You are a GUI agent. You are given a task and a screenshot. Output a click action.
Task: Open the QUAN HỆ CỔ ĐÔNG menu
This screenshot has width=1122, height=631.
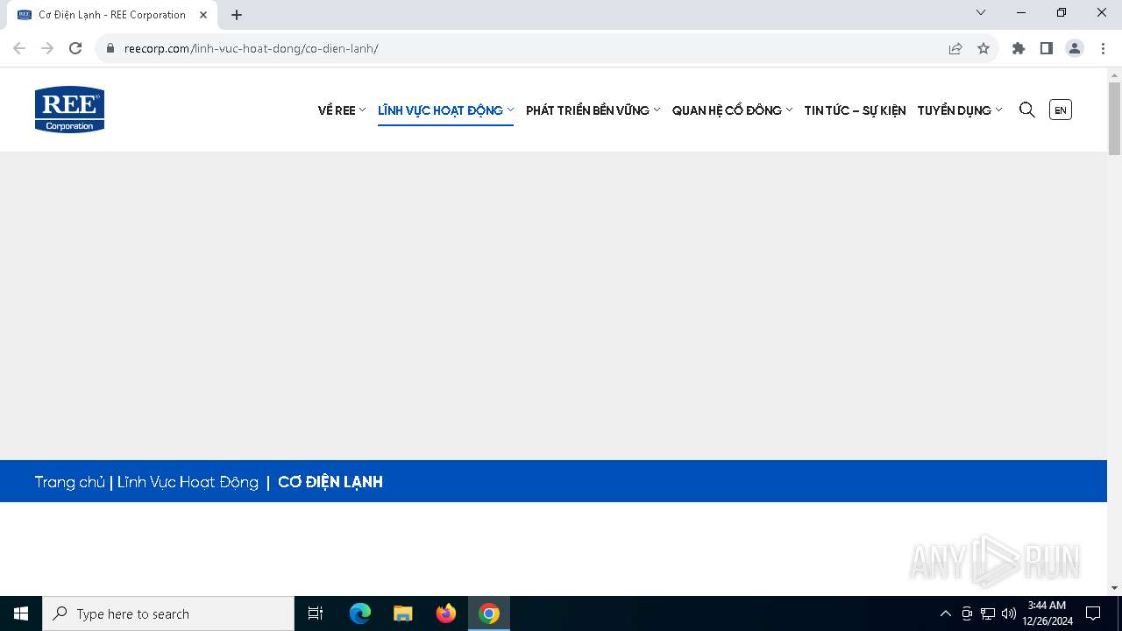(727, 110)
